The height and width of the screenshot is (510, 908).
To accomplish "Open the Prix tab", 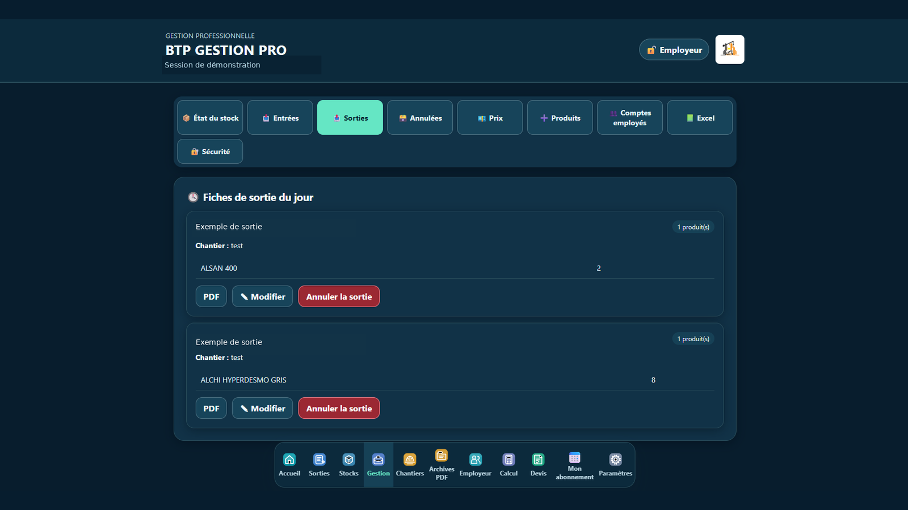I will coord(490,117).
